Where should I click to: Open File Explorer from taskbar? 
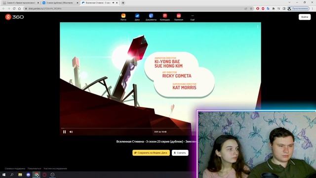point(20,175)
